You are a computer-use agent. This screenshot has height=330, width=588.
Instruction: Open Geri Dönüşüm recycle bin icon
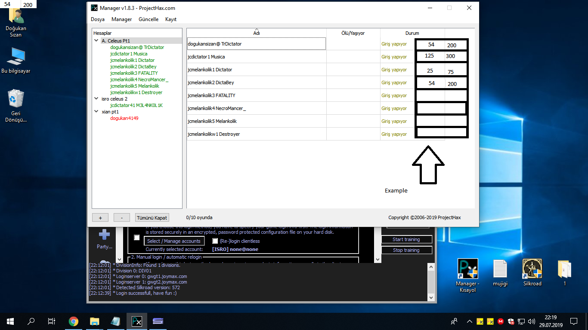coord(16,99)
